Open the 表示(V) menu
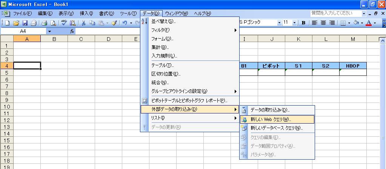Image resolution: width=386 pixels, height=169 pixels. [x=66, y=14]
